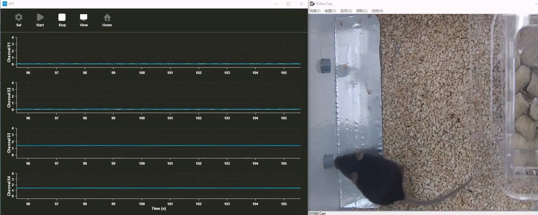Open the 装置(D) device menu

tap(330, 11)
